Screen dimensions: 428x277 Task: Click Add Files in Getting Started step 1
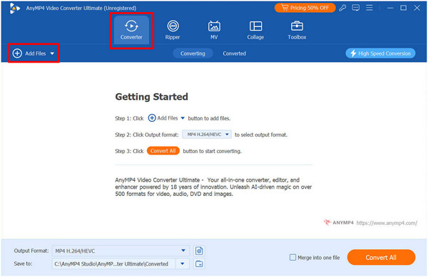pos(167,118)
